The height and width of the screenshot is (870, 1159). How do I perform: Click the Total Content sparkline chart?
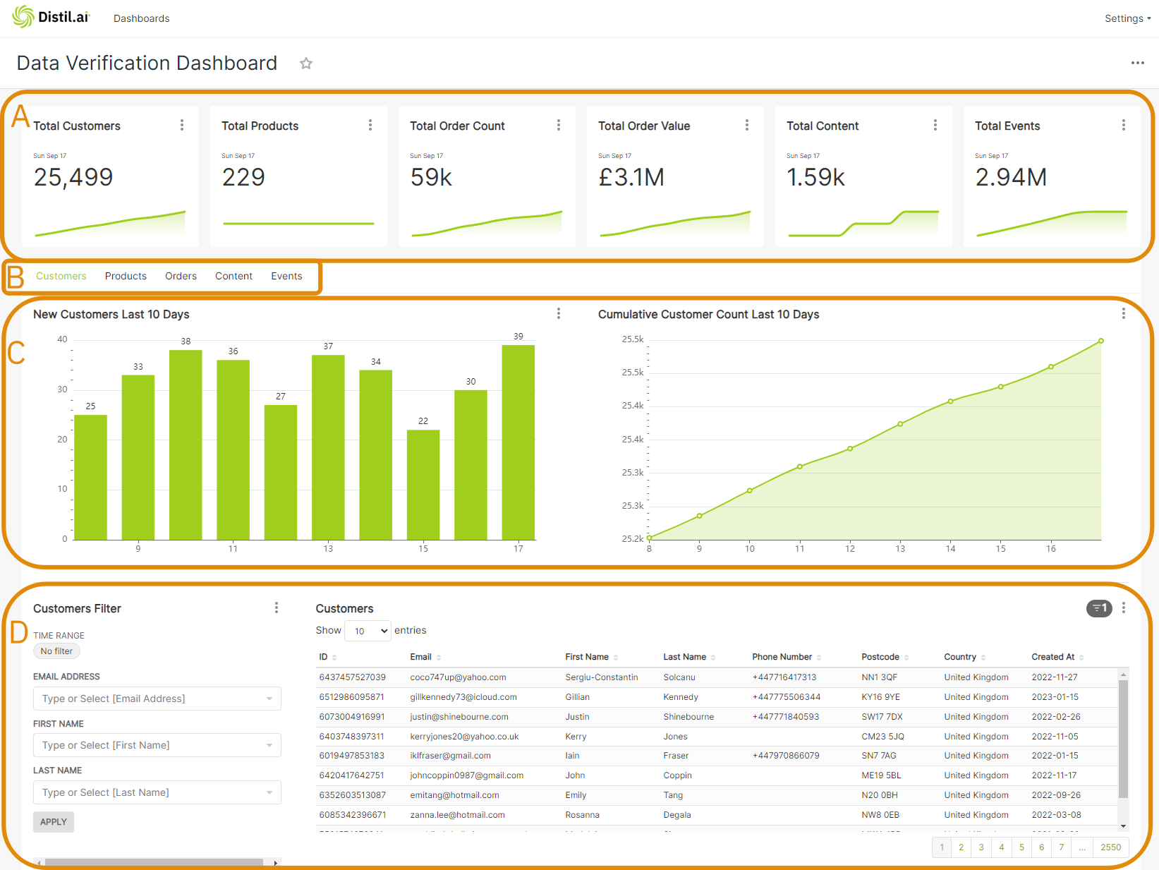point(863,223)
